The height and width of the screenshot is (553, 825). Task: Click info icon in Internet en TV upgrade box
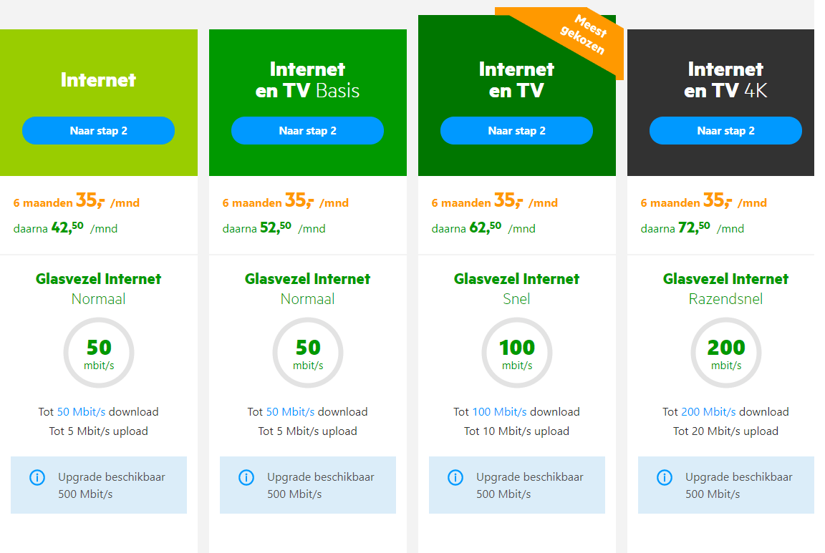tap(455, 477)
